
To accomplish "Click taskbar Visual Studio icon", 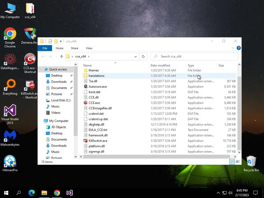I will click(x=70, y=193).
